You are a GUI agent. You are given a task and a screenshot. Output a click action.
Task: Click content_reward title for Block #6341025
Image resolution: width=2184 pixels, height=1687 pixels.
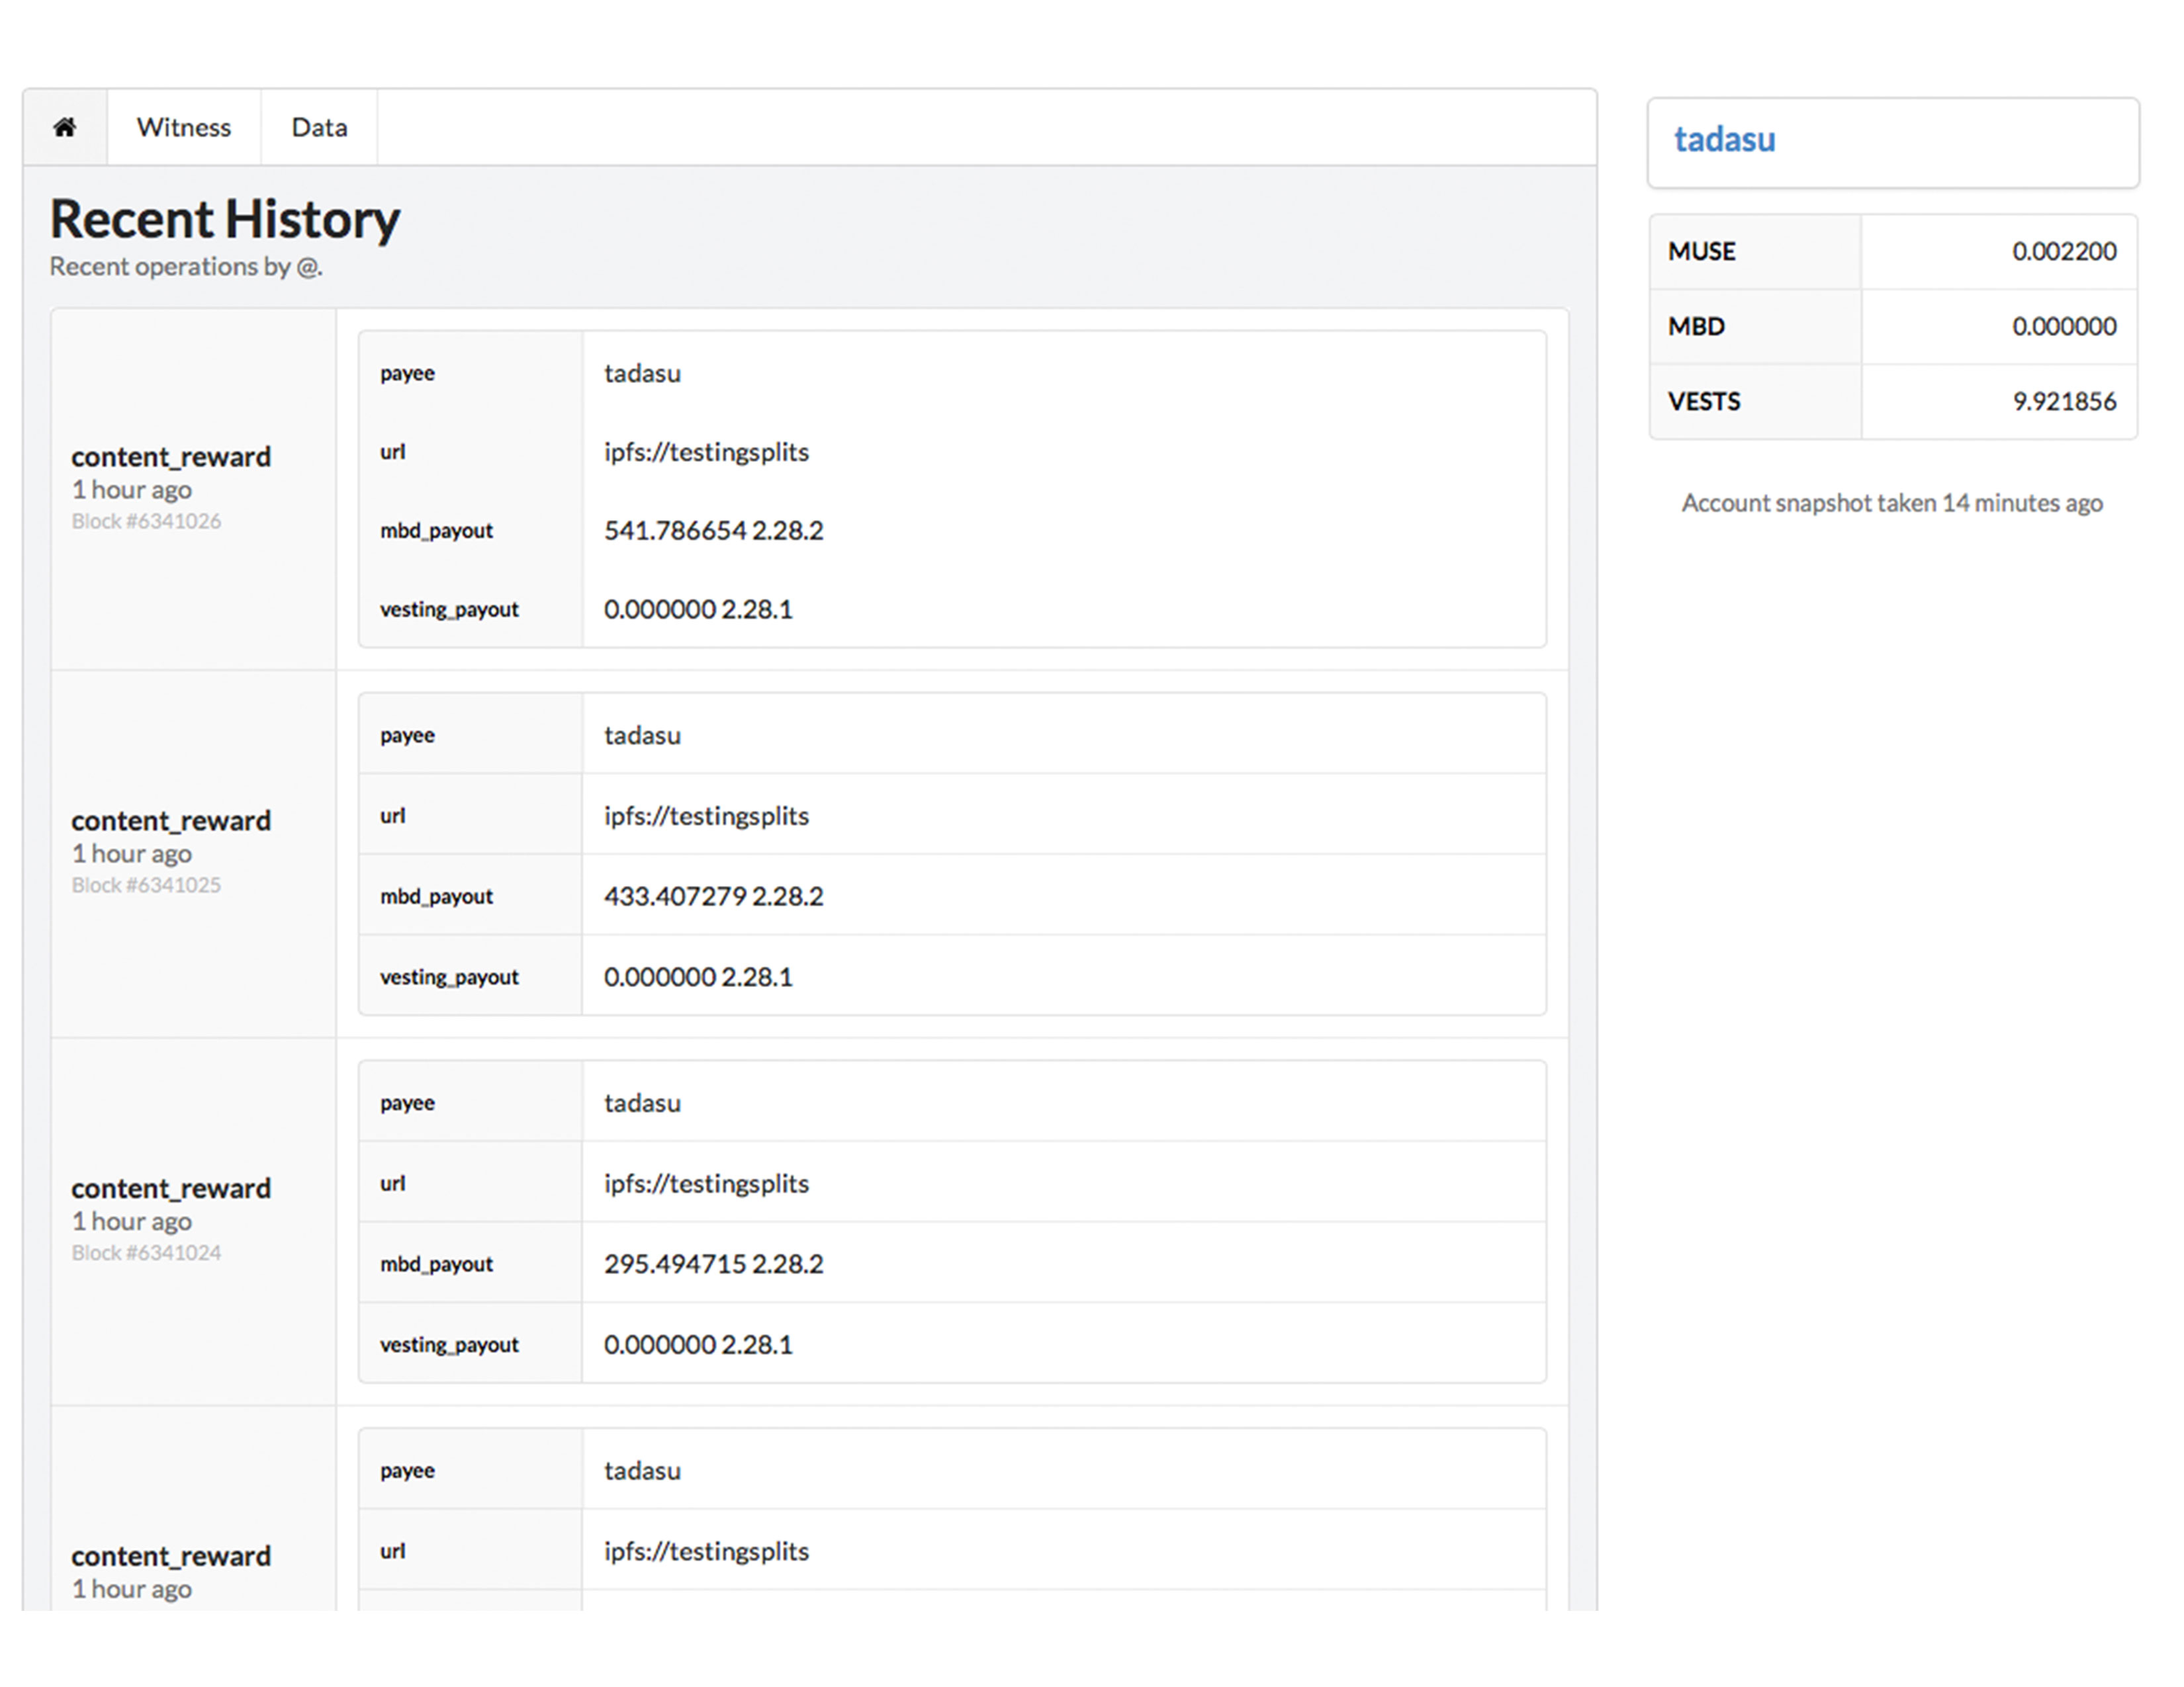tap(171, 822)
